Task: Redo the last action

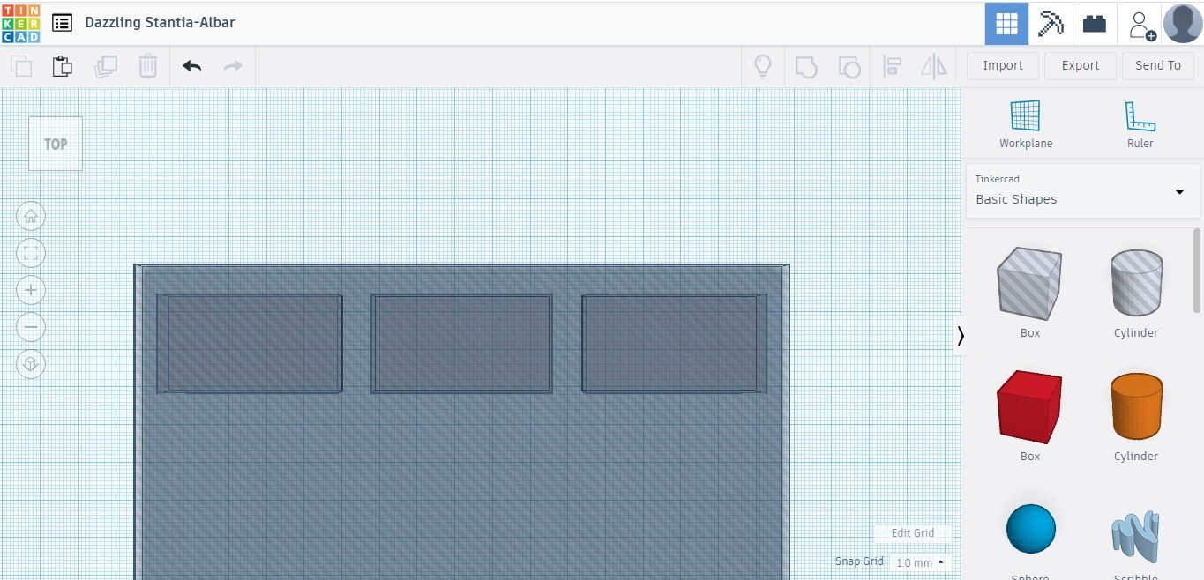Action: 233,66
